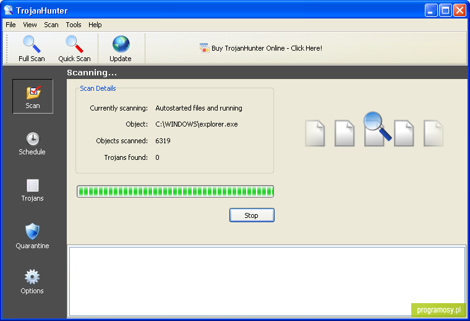This screenshot has width=470, height=321.
Task: Click the Scan Details group label
Action: click(98, 88)
